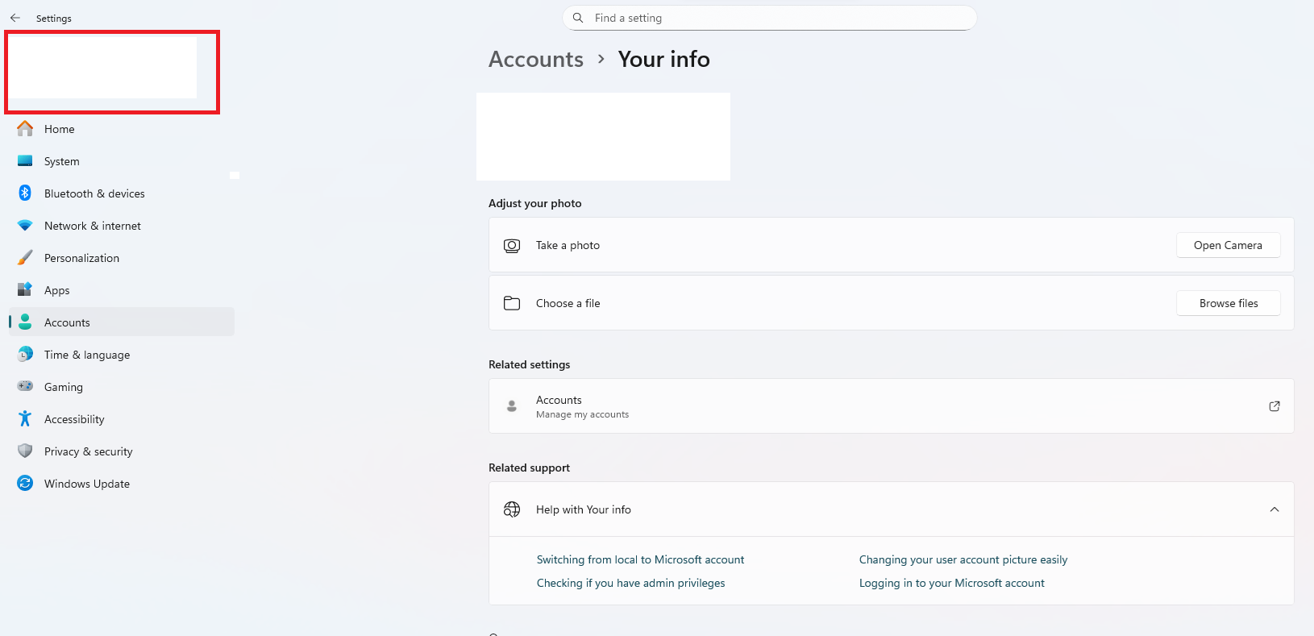
Task: Open Privacy & security settings
Action: coord(122,451)
